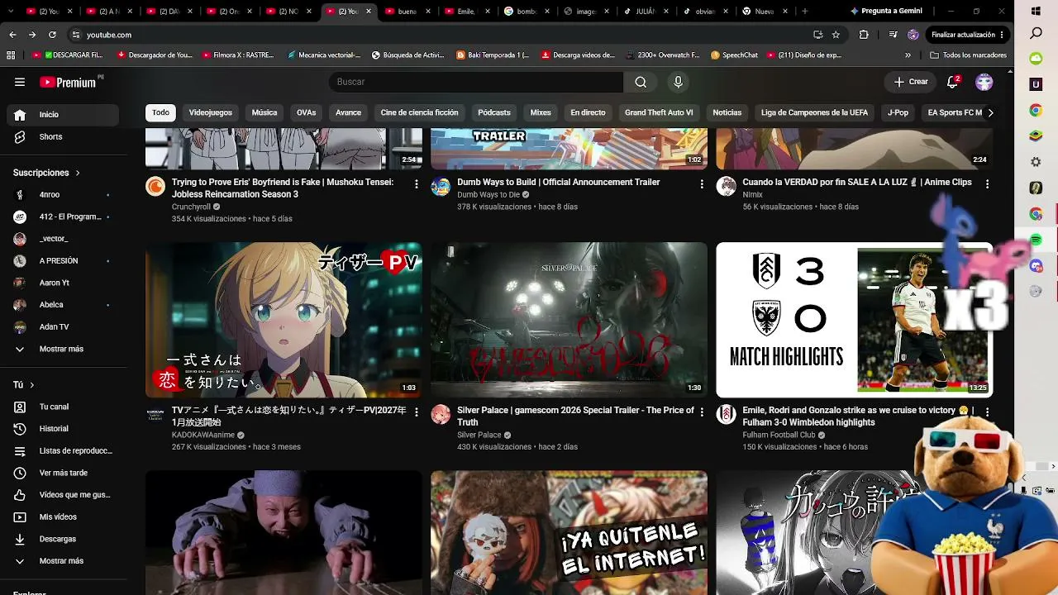Open the Chrome three-dot menu

pos(1002,35)
